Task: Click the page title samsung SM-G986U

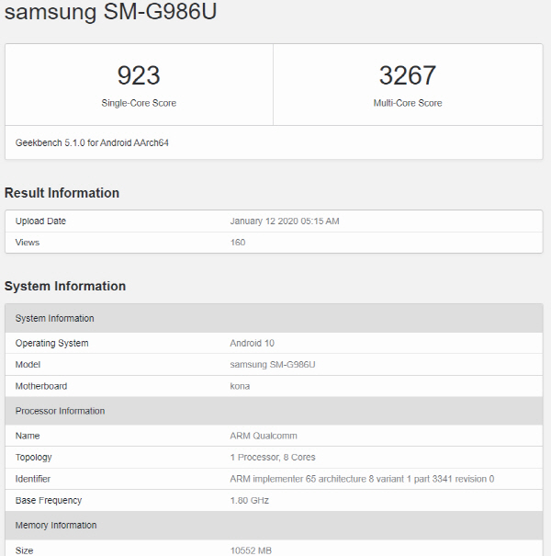Action: (x=110, y=11)
